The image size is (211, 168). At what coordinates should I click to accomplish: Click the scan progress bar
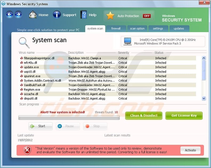(69, 117)
